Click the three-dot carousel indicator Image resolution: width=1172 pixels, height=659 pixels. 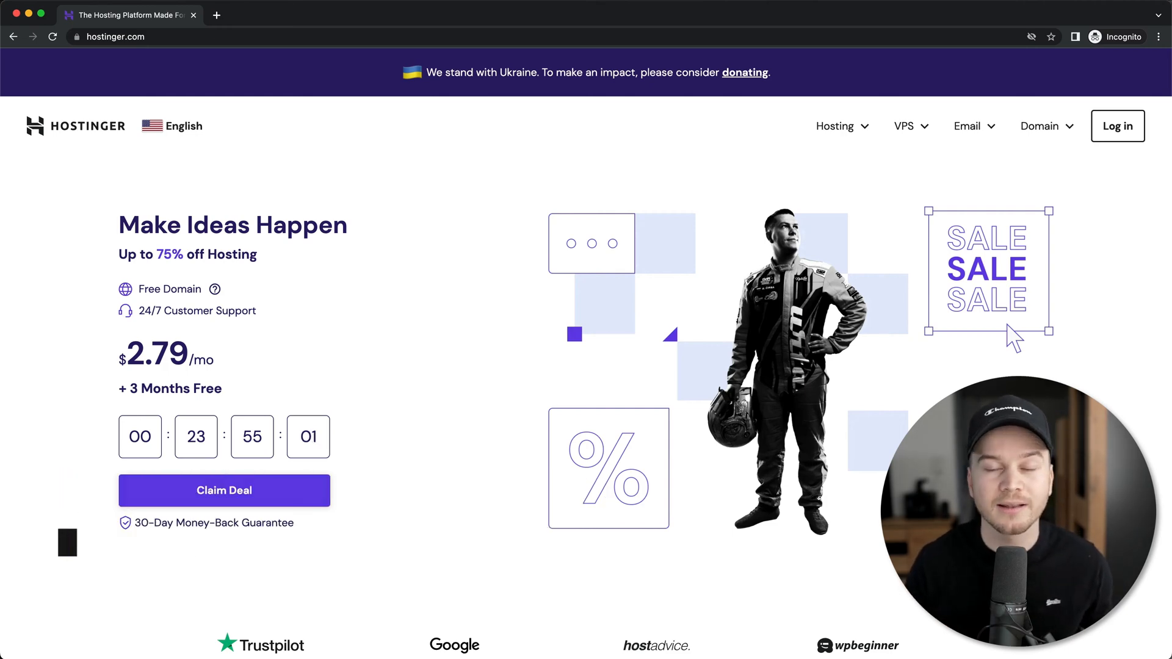click(591, 243)
